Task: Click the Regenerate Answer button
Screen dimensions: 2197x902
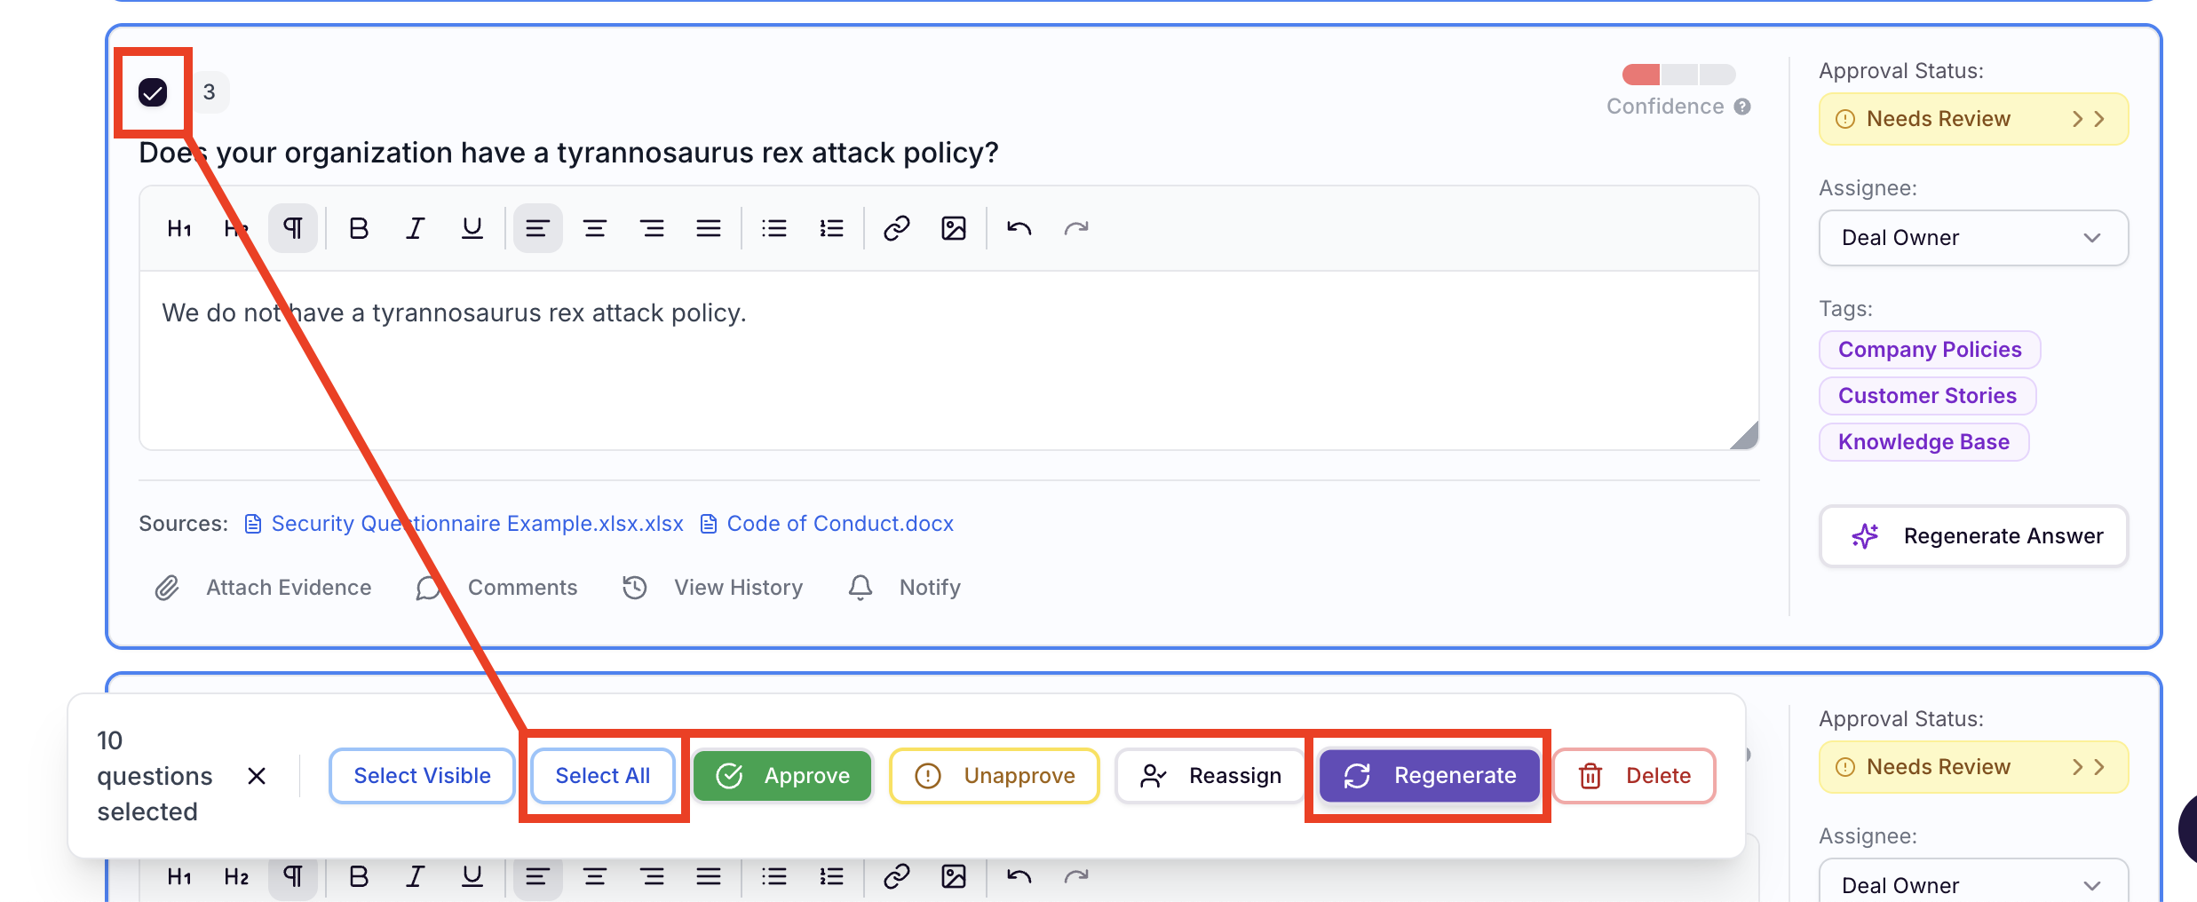Action: 1973,536
